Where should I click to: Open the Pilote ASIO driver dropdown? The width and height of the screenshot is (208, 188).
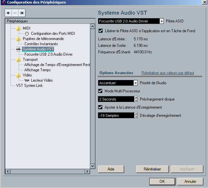(161, 21)
